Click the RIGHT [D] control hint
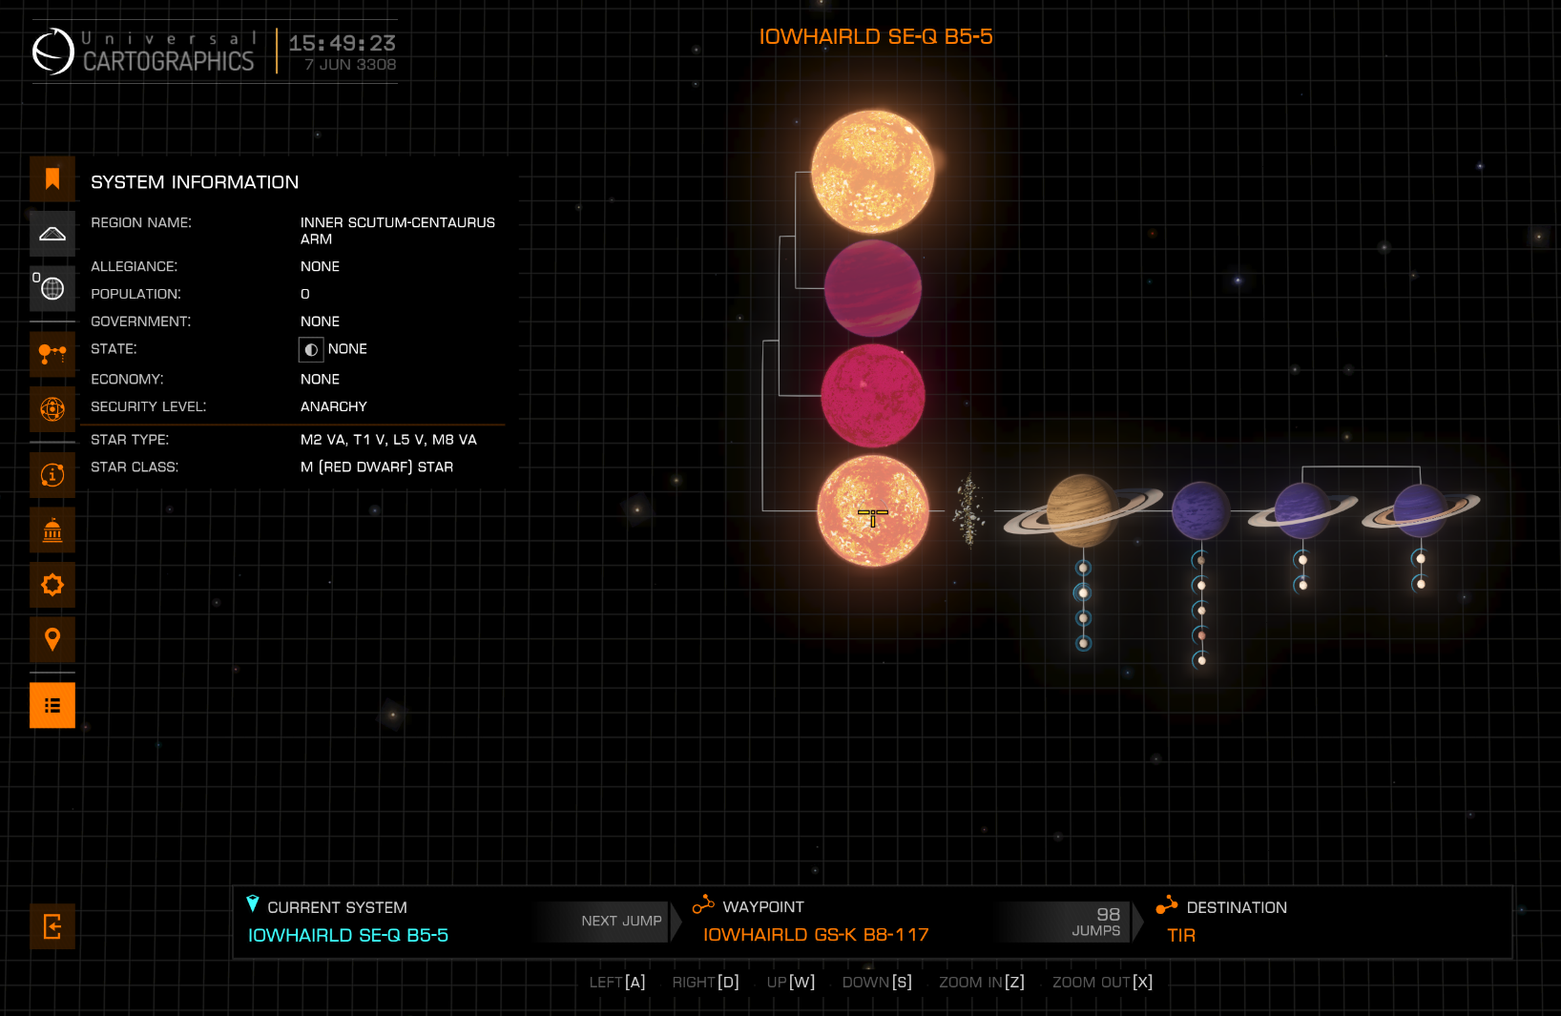This screenshot has width=1561, height=1016. tap(705, 982)
